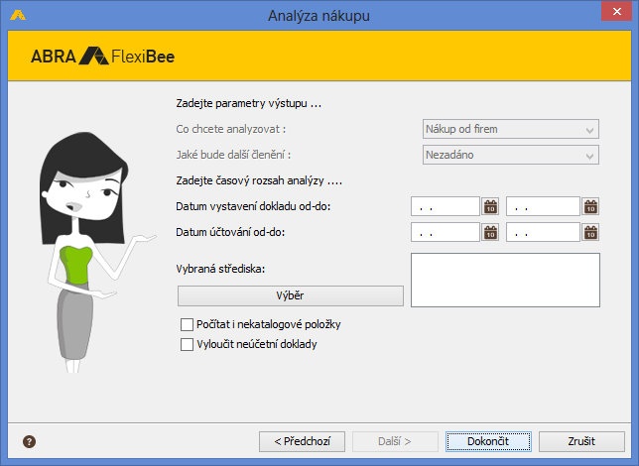Focus 'Datum vystavení dokladu' from date field

[x=446, y=206]
